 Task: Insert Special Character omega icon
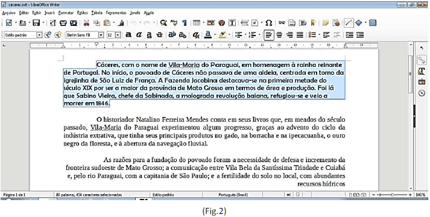click(x=269, y=23)
